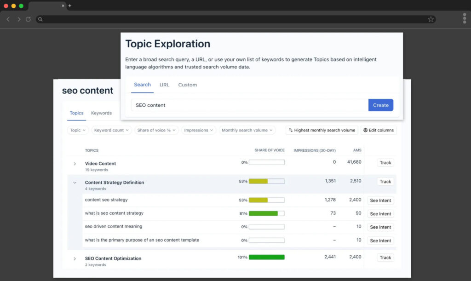The height and width of the screenshot is (281, 471).
Task: Click the Video Content topic name
Action: (100, 164)
